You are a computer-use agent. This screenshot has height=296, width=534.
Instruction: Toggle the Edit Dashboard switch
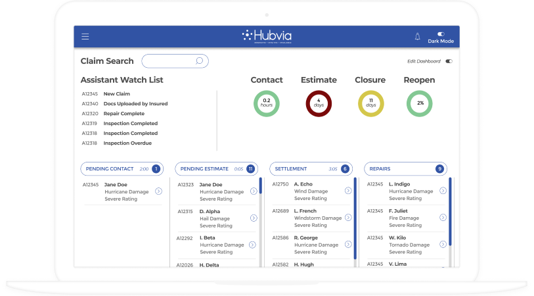[449, 61]
